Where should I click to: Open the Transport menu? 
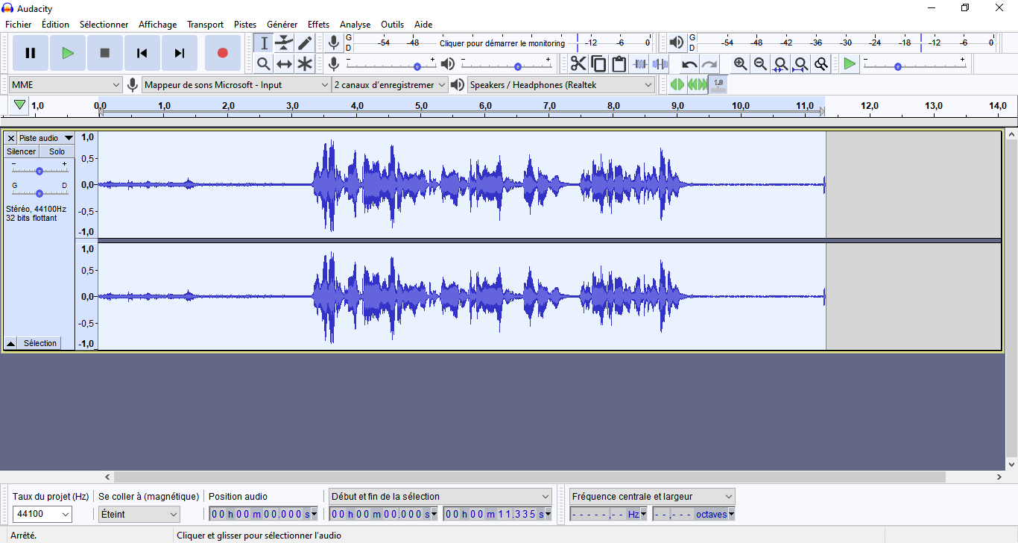pos(206,25)
